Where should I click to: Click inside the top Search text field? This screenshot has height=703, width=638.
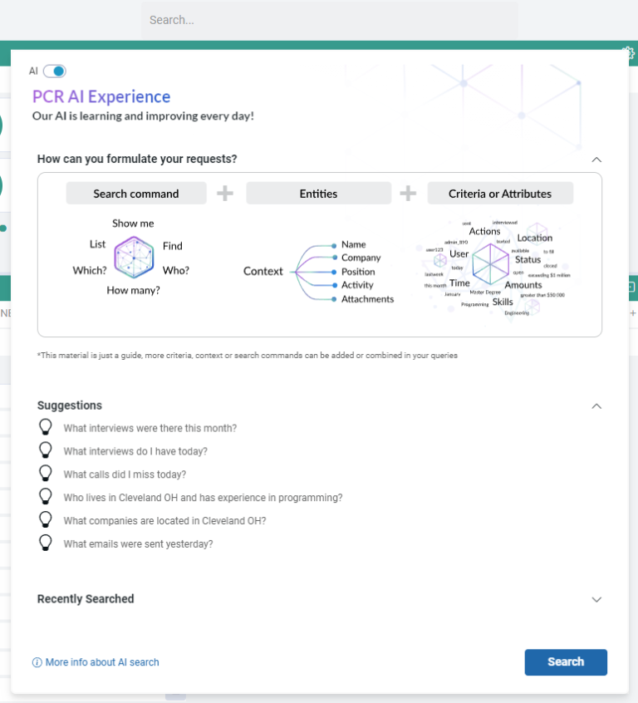[329, 20]
